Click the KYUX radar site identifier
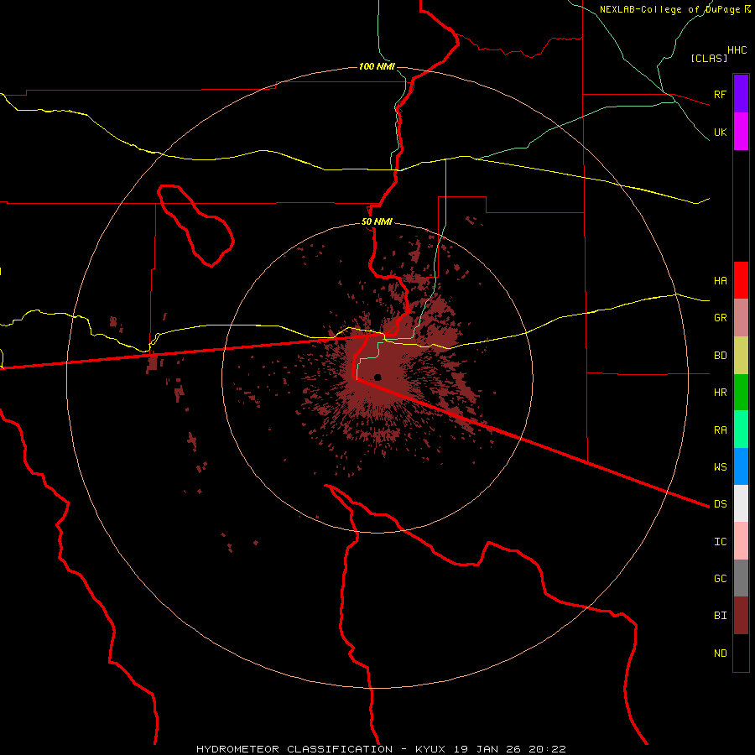This screenshot has height=755, width=755. [x=430, y=749]
